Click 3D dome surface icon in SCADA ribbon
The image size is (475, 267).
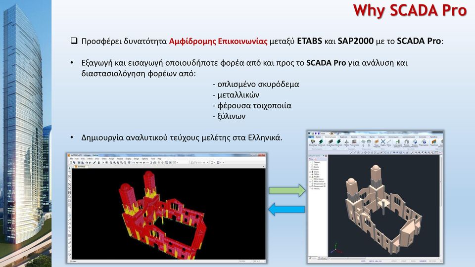click(369, 141)
